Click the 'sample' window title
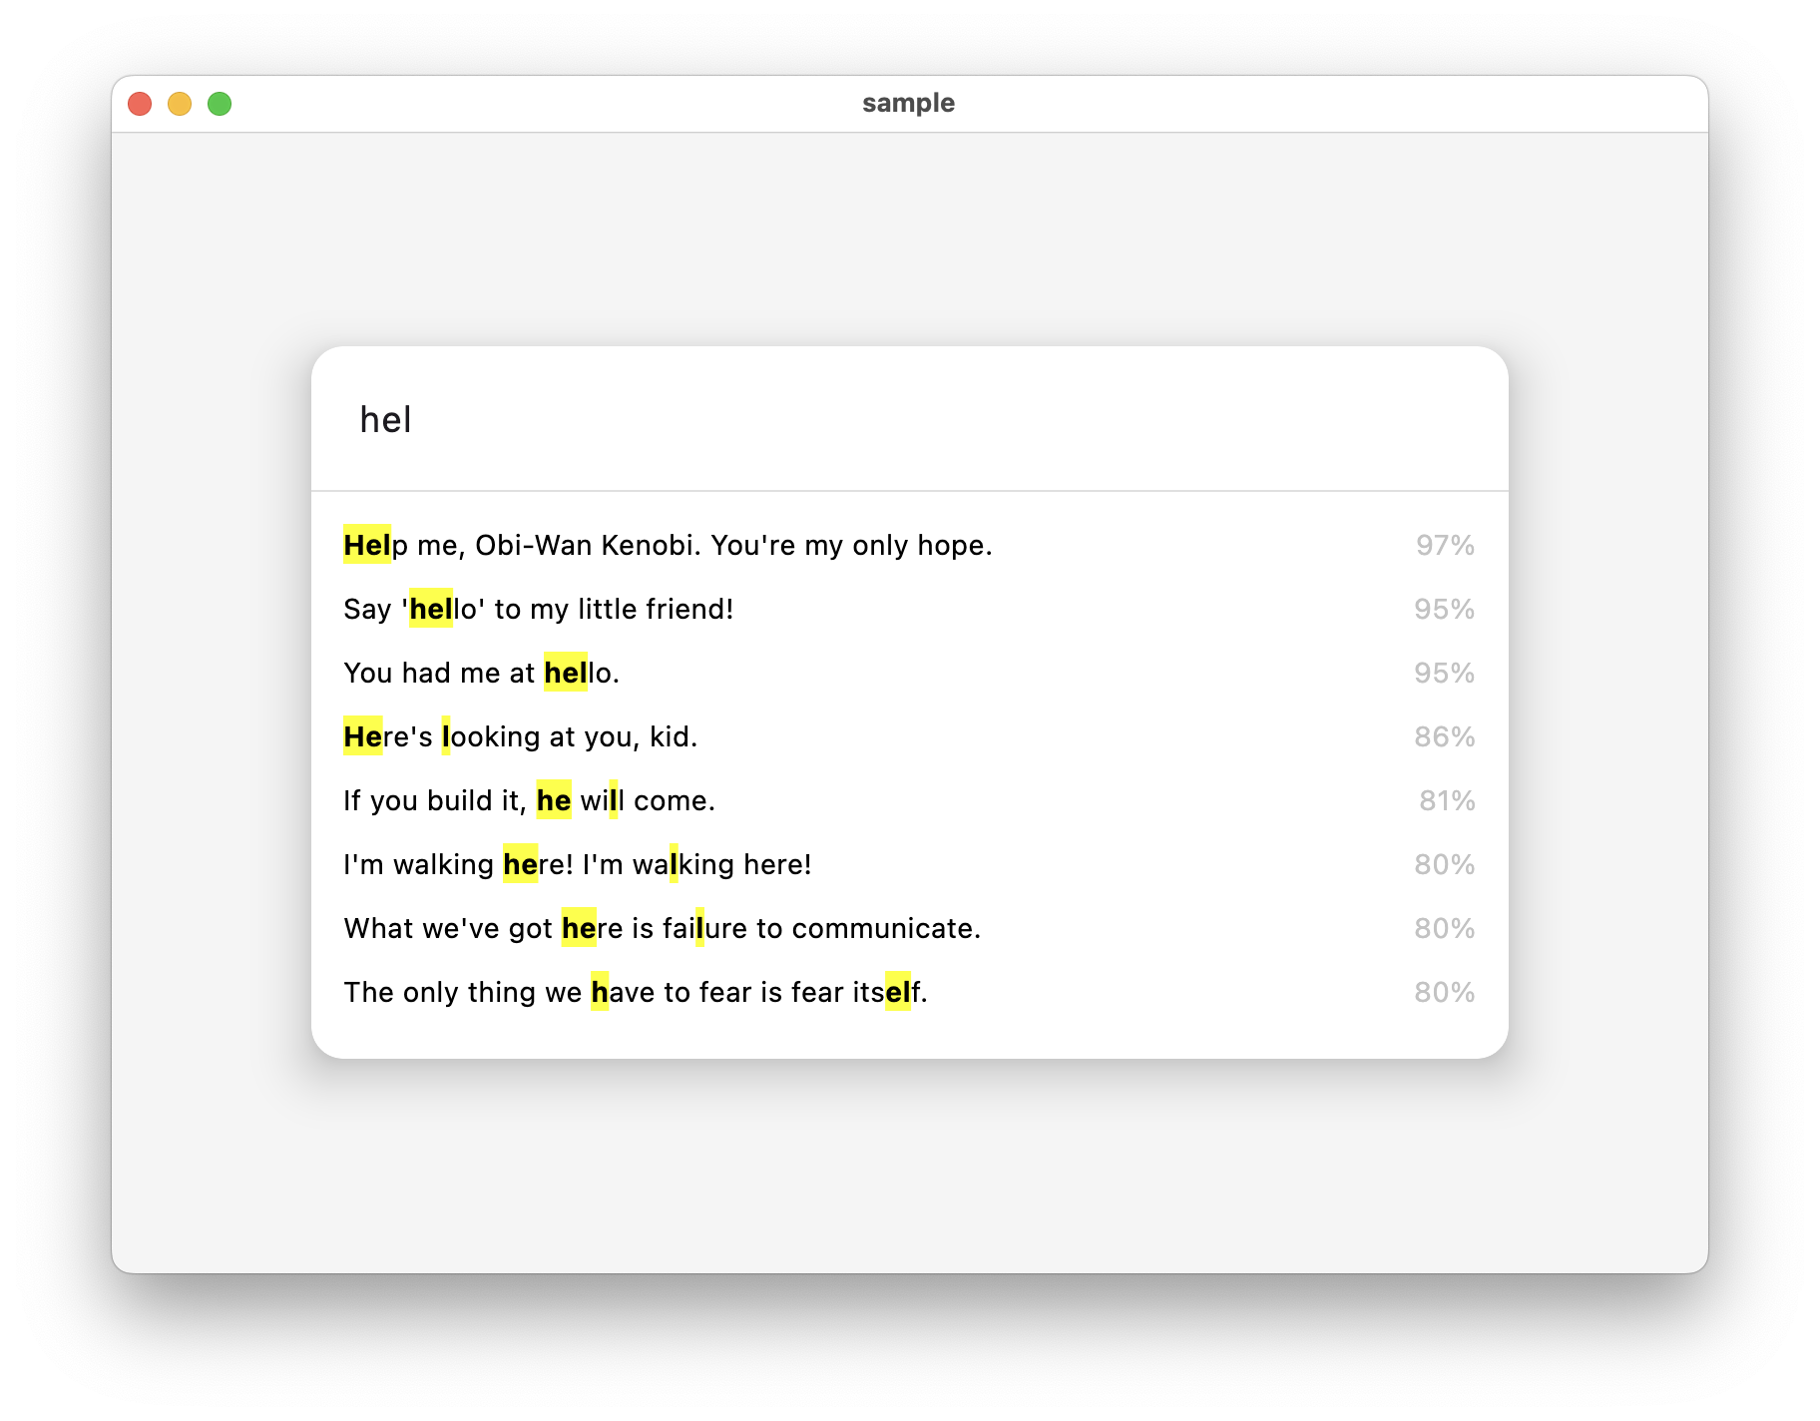1820x1421 pixels. point(909,102)
